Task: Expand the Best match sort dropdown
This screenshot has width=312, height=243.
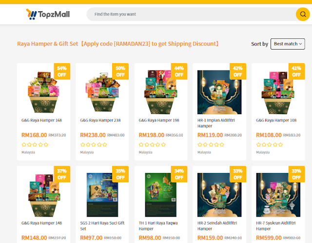Action: coord(288,44)
